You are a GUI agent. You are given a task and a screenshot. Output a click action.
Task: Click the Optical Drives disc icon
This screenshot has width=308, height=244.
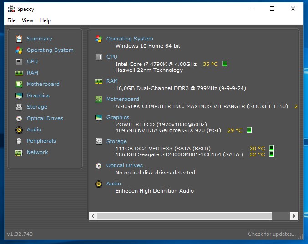19,118
